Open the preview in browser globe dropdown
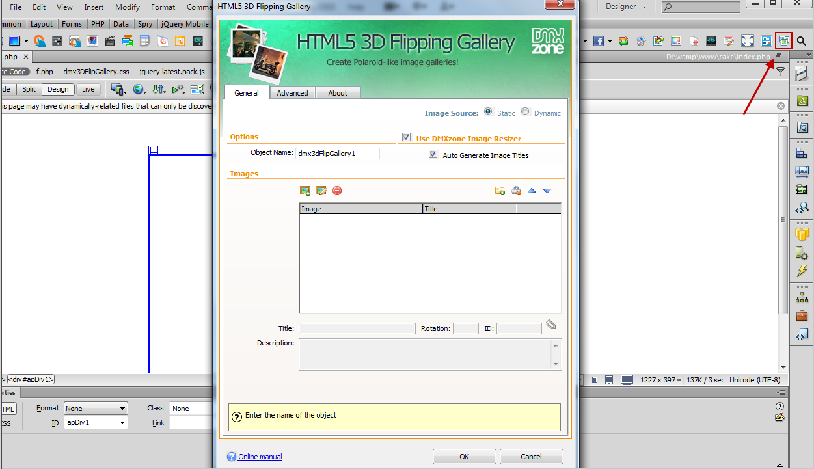 coord(139,89)
